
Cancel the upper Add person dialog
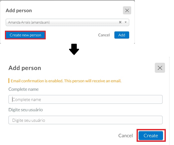point(104,35)
